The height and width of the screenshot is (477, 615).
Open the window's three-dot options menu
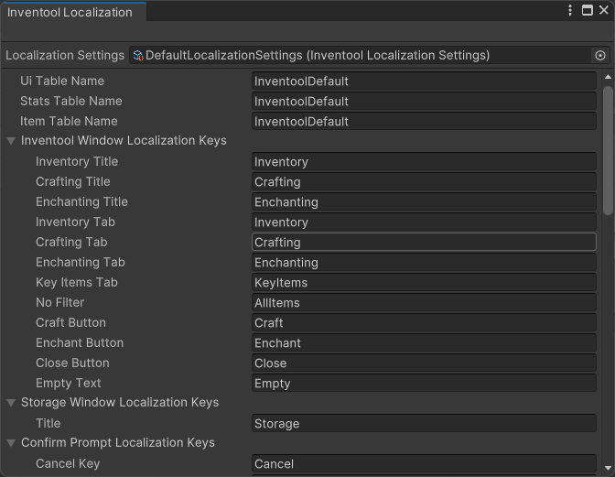pos(571,11)
